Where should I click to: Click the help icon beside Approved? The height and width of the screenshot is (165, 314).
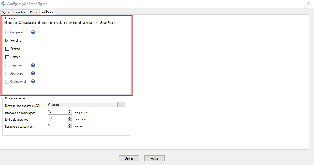pos(33,73)
